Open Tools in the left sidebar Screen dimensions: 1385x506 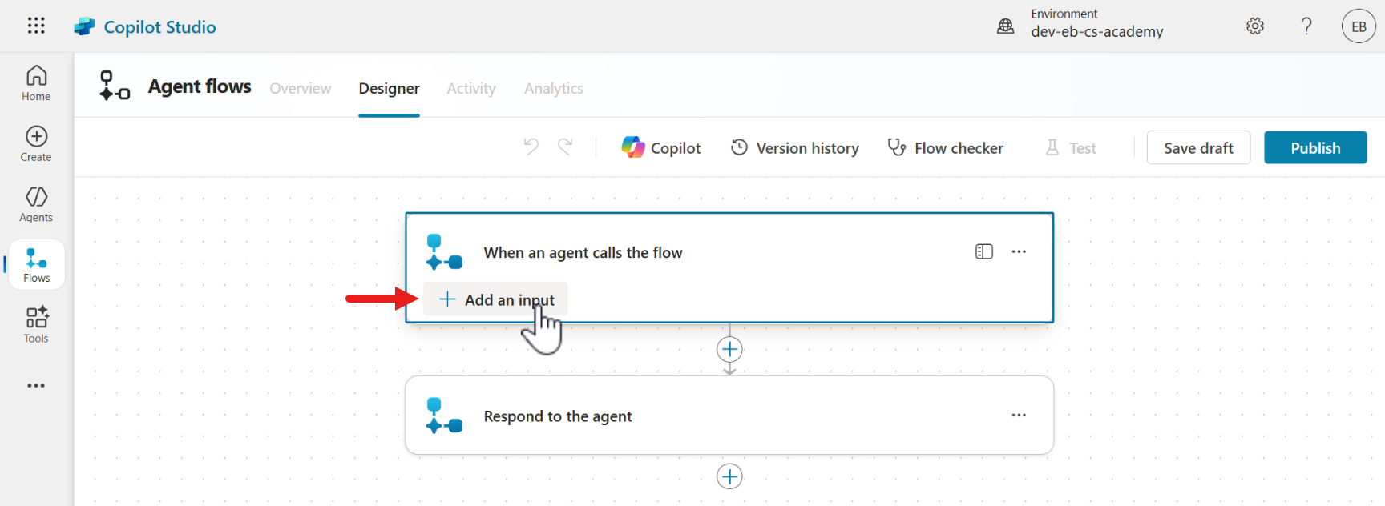(36, 325)
